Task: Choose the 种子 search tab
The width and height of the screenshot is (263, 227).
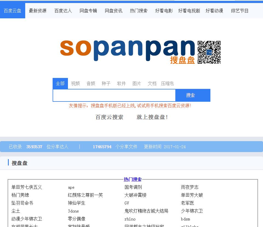Action: coord(106,83)
